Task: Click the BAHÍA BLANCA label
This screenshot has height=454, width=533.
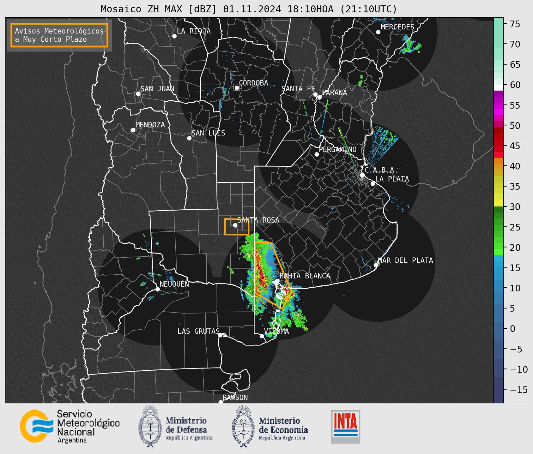Action: point(305,276)
